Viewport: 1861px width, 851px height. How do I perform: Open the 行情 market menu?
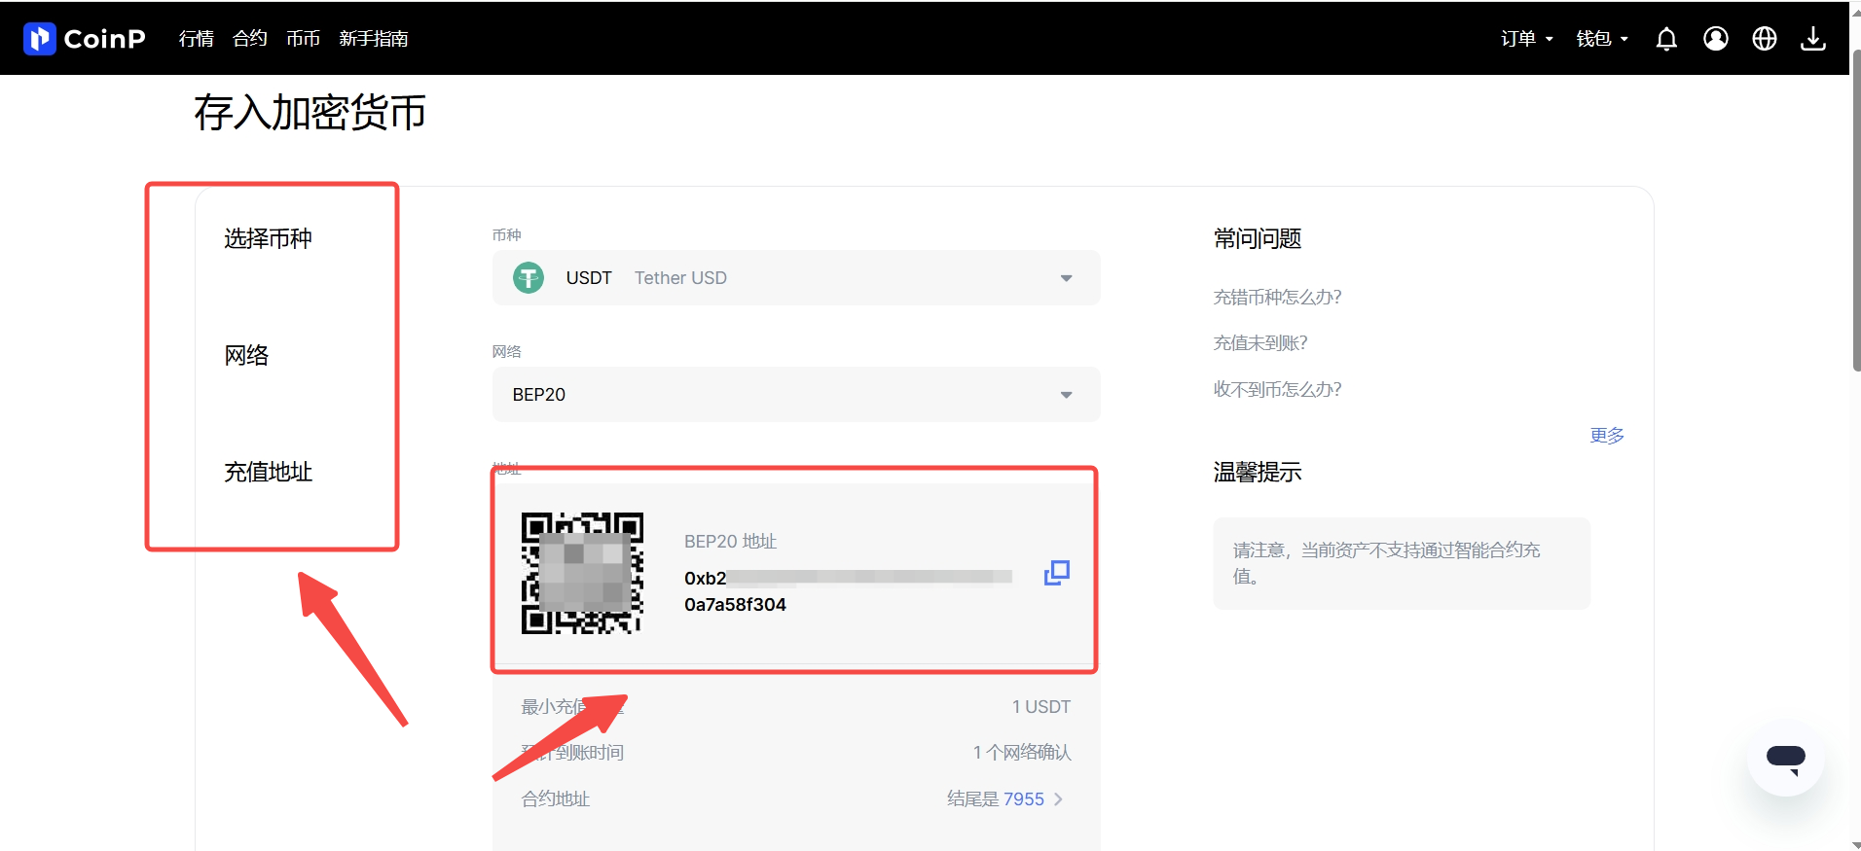197,39
